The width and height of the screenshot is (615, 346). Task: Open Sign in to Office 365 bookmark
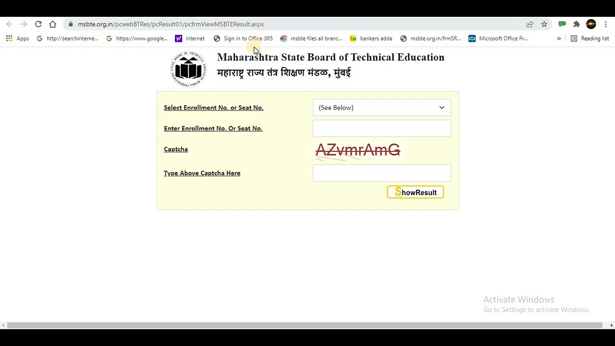coord(243,38)
